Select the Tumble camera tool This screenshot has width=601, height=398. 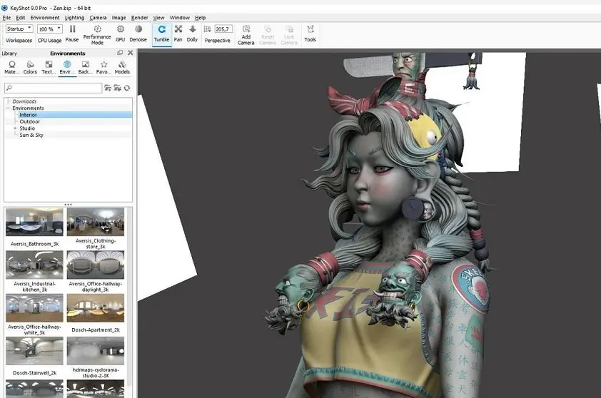(x=161, y=34)
